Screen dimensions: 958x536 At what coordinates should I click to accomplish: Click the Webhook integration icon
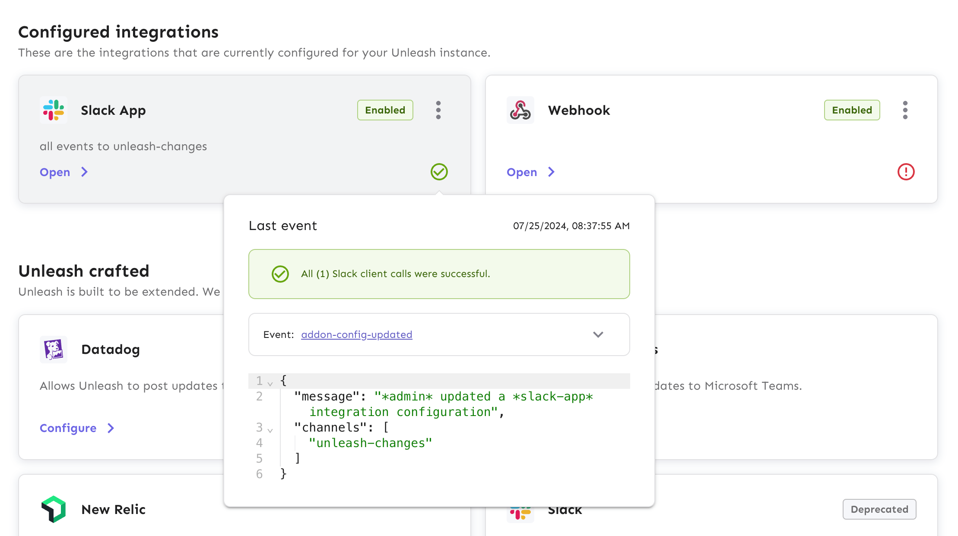coord(520,110)
